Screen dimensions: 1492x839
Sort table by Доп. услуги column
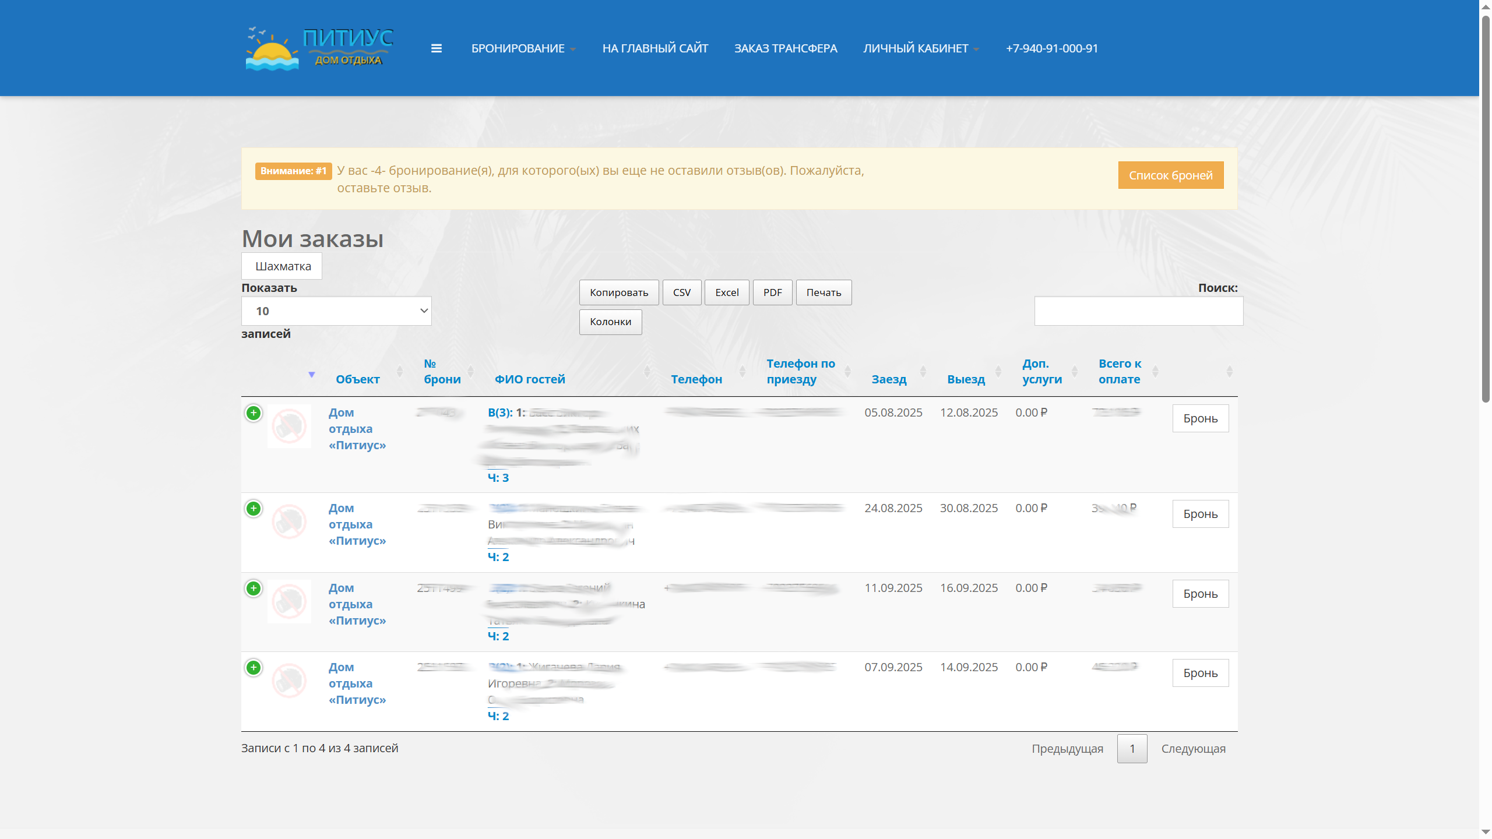(x=1042, y=371)
